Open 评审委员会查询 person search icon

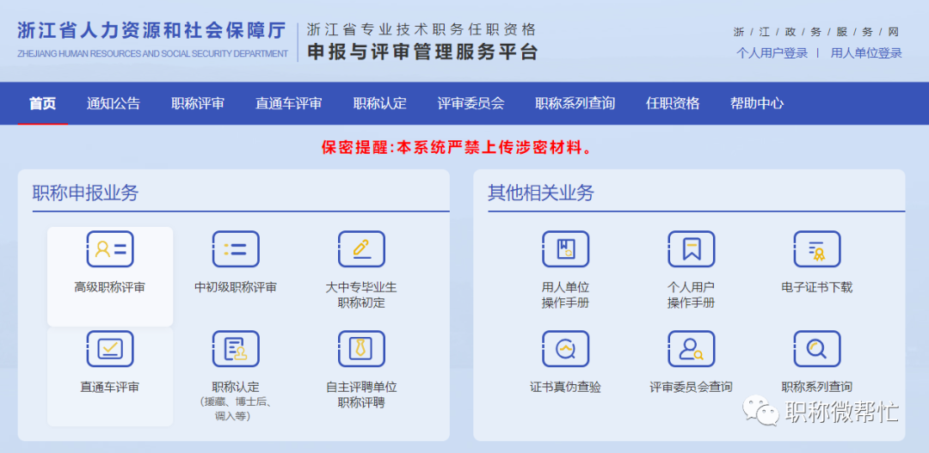click(x=691, y=349)
